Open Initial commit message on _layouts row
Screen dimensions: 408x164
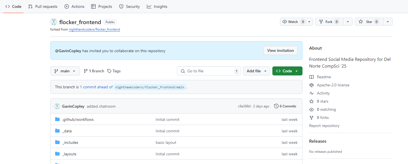point(167,154)
